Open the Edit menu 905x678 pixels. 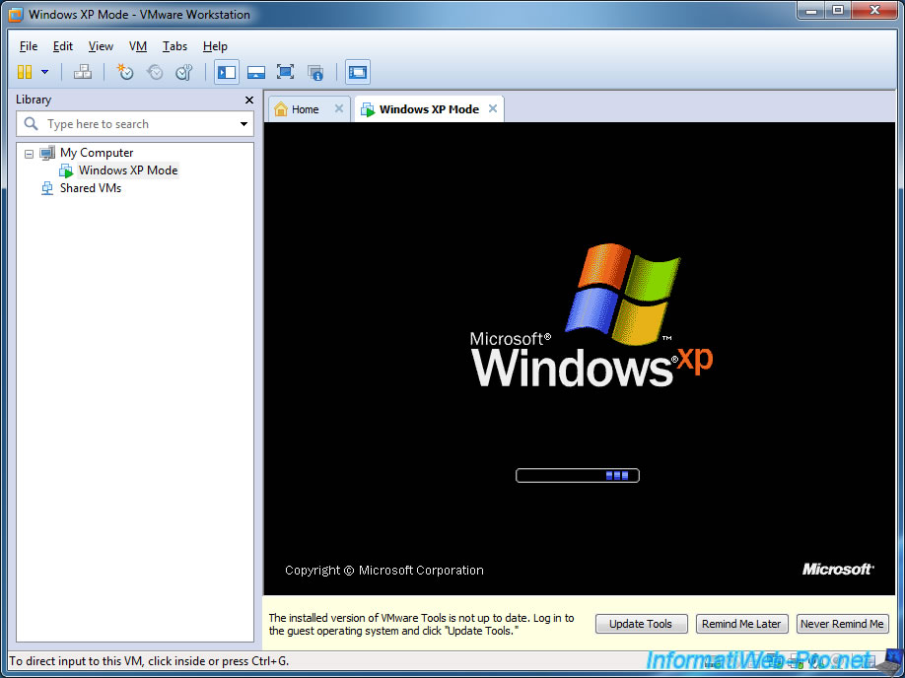(63, 46)
